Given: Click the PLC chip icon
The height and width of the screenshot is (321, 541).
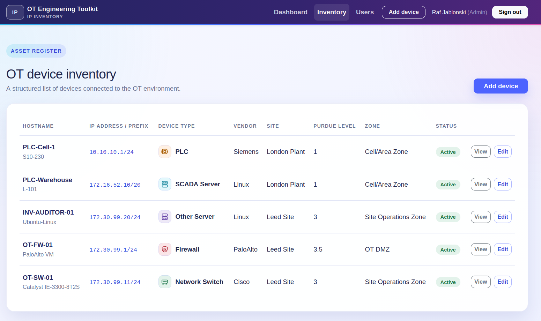Looking at the screenshot, I should 165,152.
